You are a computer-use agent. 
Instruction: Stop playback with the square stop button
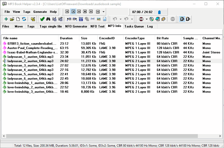[x=85, y=11]
